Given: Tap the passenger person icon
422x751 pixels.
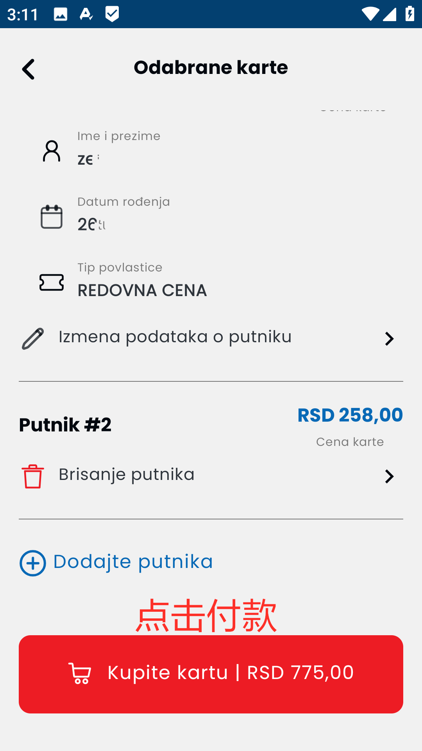Looking at the screenshot, I should coord(52,151).
